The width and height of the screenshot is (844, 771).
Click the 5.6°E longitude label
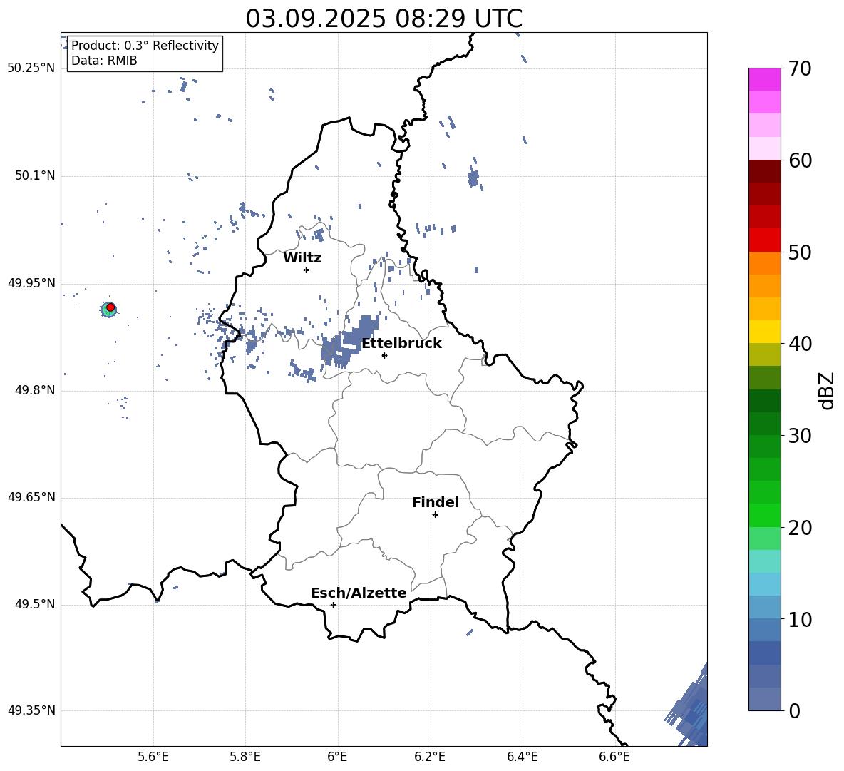click(153, 757)
